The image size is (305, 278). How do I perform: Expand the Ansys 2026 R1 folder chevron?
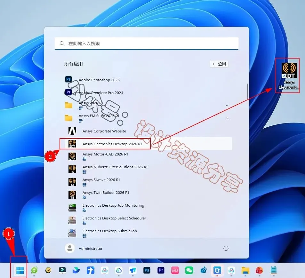click(227, 105)
